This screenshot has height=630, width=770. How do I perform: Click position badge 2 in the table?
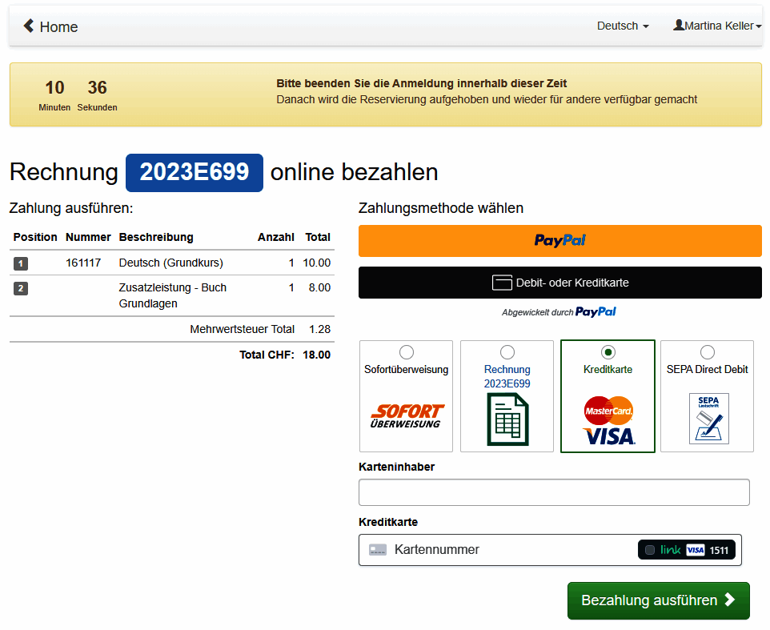point(21,288)
